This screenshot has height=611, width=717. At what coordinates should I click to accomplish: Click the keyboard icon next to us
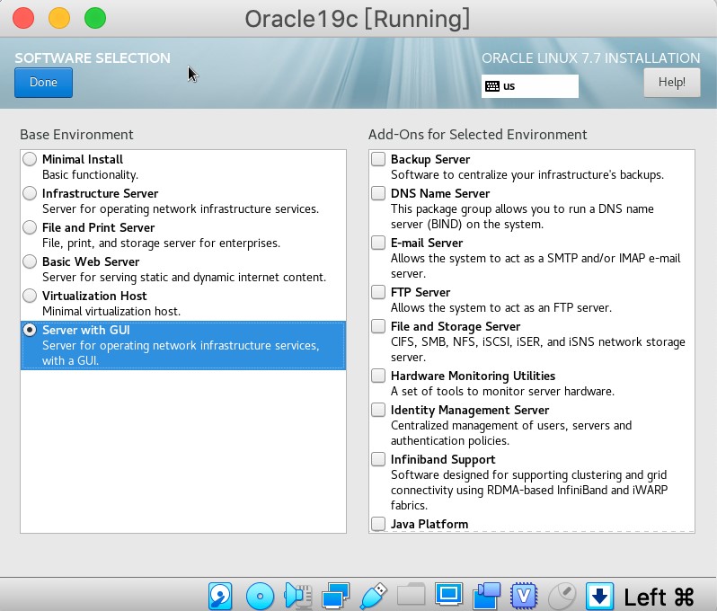pyautogui.click(x=492, y=86)
